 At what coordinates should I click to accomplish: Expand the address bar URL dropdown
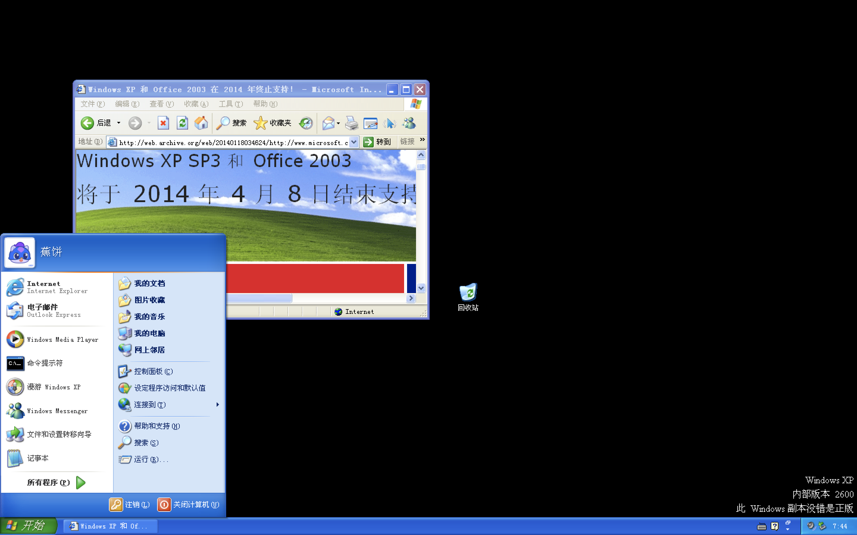coord(354,142)
